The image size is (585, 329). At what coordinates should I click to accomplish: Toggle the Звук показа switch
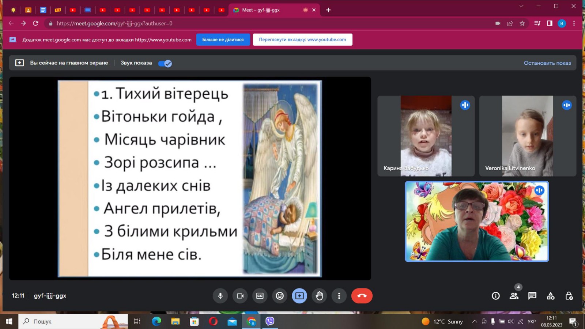click(165, 63)
